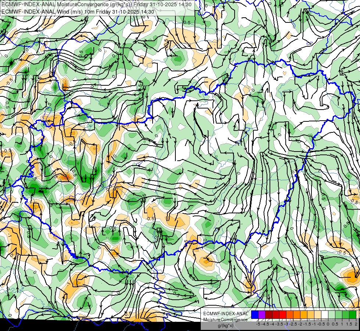Viewport: 360px width, 331px height.
Task: Click the '-2.5' legend scale value
Action: [293, 324]
